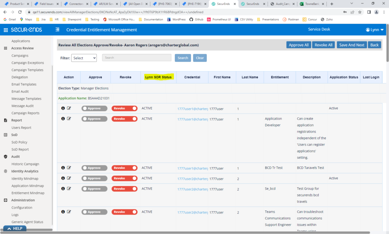
Task: Toggle the sidebar hamburger menu icon
Action: coord(57,30)
